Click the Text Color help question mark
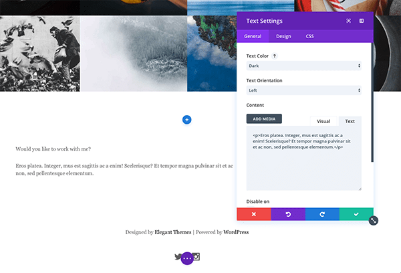 pos(275,56)
